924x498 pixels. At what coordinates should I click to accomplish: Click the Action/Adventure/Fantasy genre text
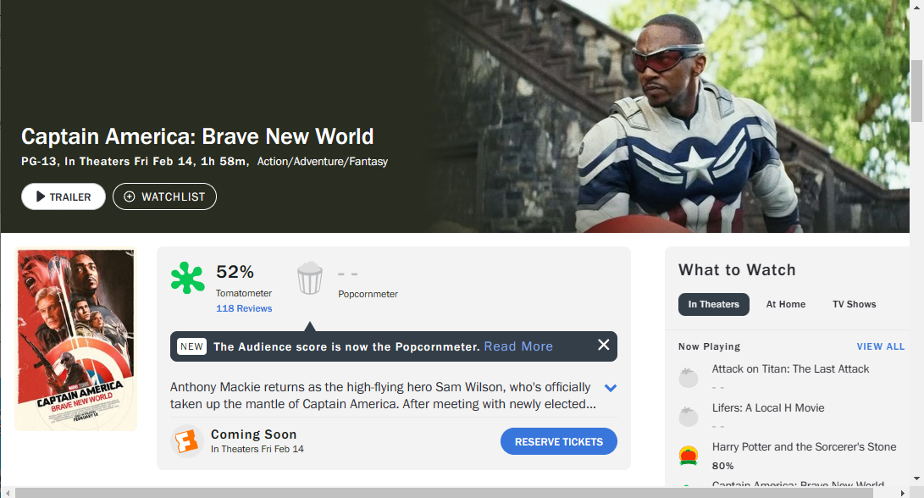pos(323,162)
